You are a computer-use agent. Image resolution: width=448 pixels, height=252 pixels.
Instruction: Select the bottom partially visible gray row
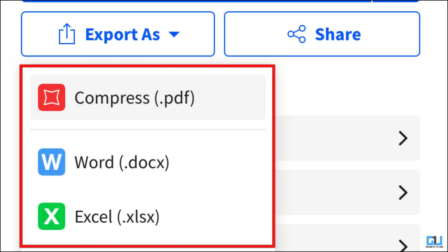click(x=347, y=238)
